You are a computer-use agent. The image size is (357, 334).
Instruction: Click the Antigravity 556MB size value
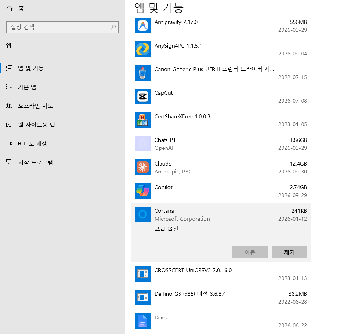tap(298, 22)
